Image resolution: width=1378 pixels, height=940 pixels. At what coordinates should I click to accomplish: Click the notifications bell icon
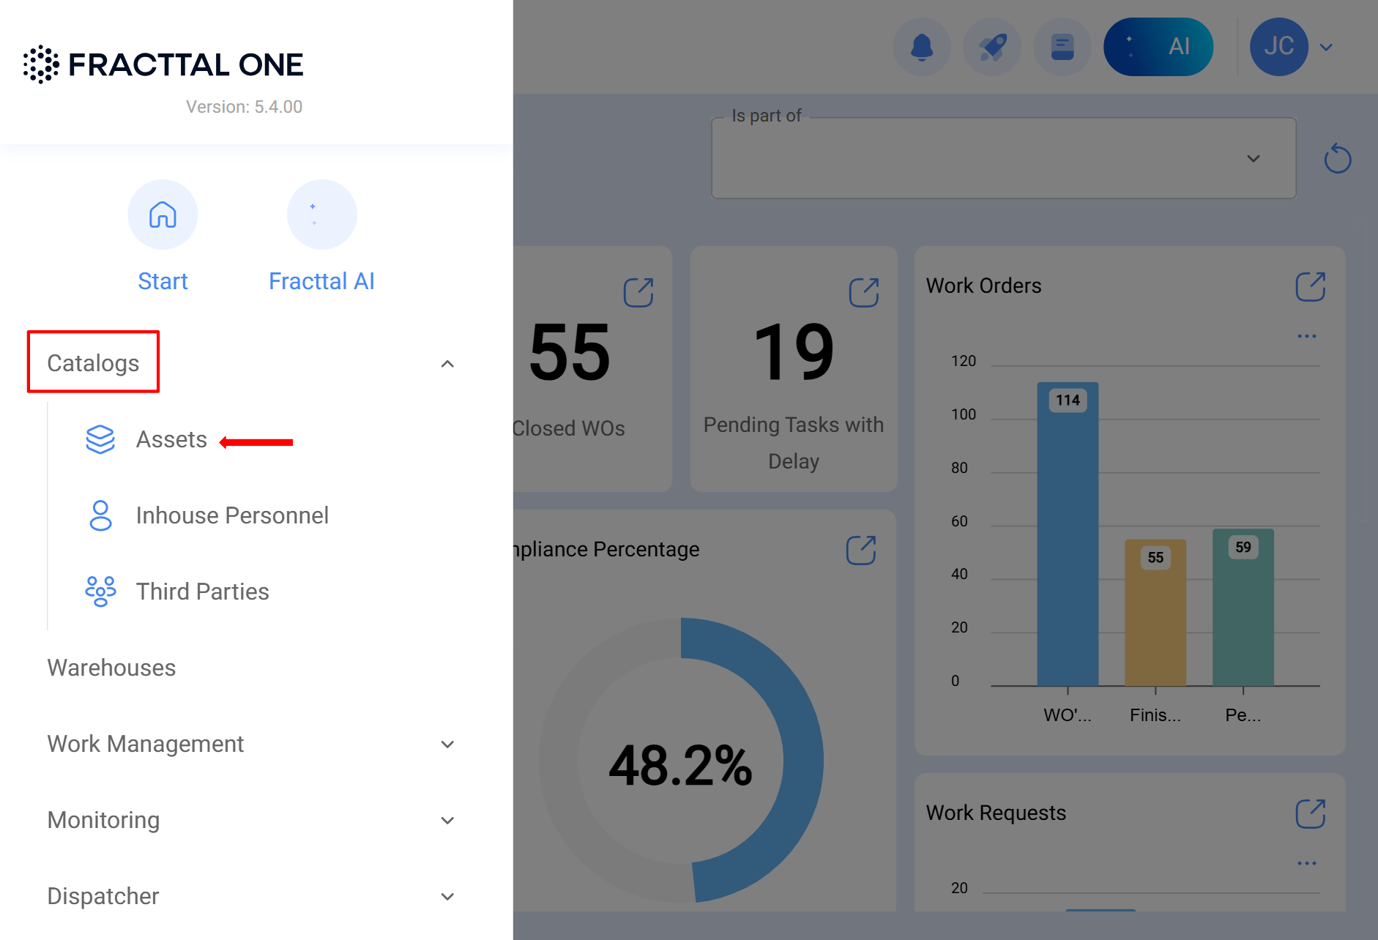(x=921, y=47)
